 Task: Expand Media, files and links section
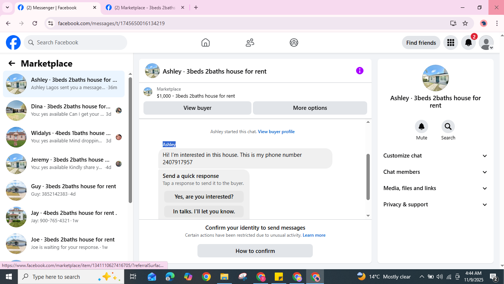pos(435,188)
